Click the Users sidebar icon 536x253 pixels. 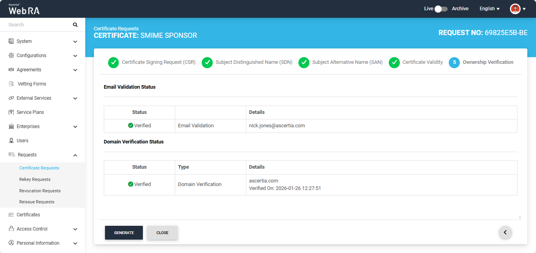pyautogui.click(x=11, y=141)
